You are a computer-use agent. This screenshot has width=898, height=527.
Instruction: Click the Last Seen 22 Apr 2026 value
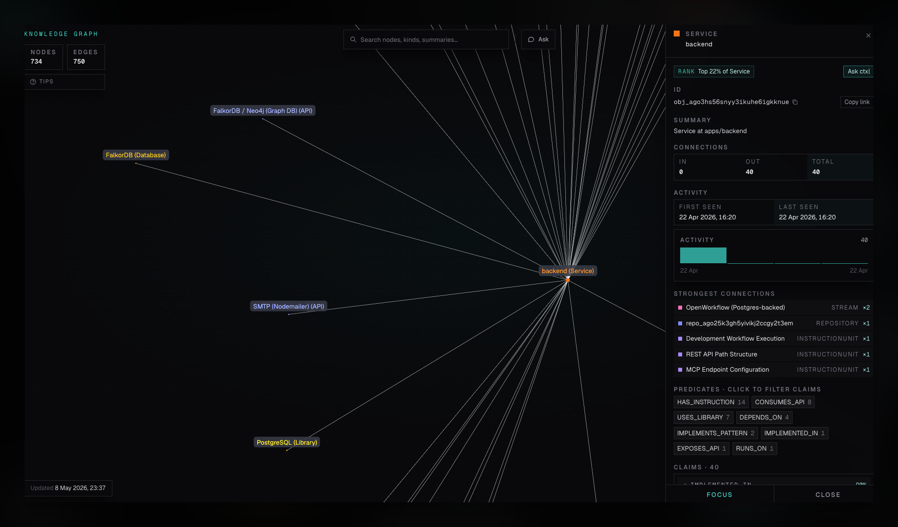click(x=807, y=217)
